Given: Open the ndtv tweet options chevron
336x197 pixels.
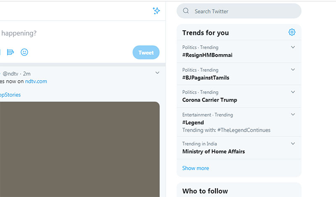Looking at the screenshot, I should tap(157, 73).
